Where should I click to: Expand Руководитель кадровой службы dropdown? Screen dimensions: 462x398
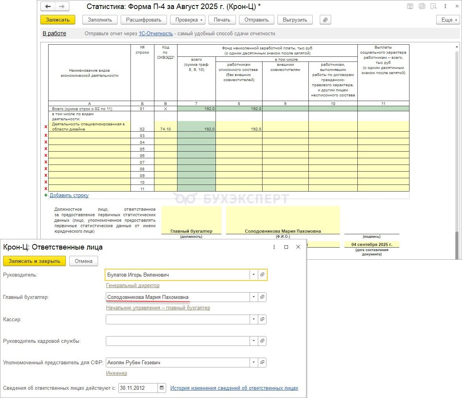pyautogui.click(x=254, y=341)
